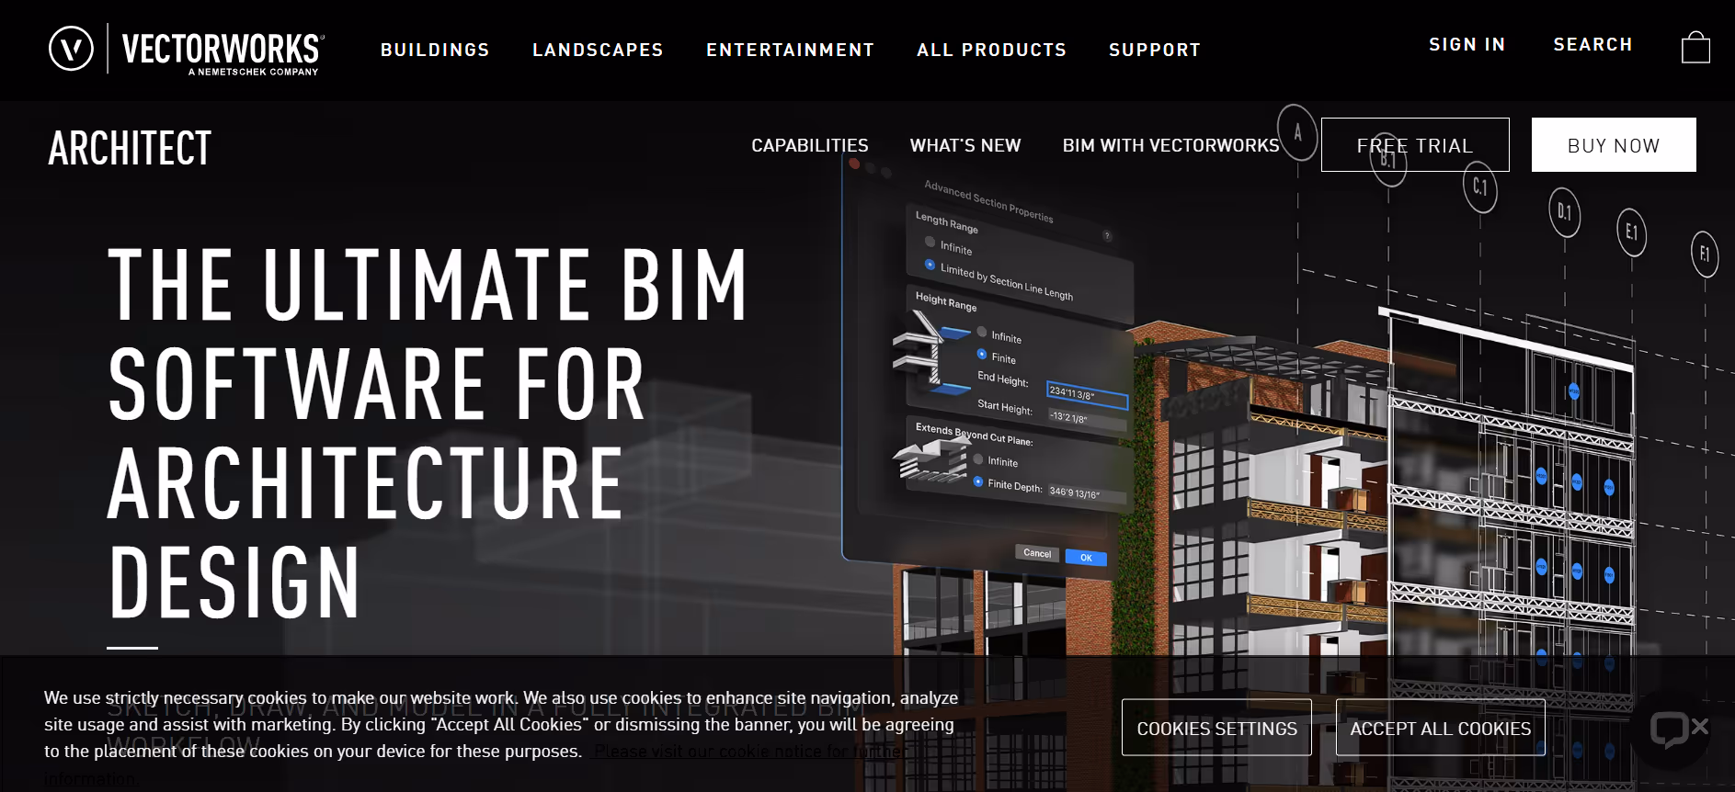Open the Buildings menu

click(x=435, y=50)
